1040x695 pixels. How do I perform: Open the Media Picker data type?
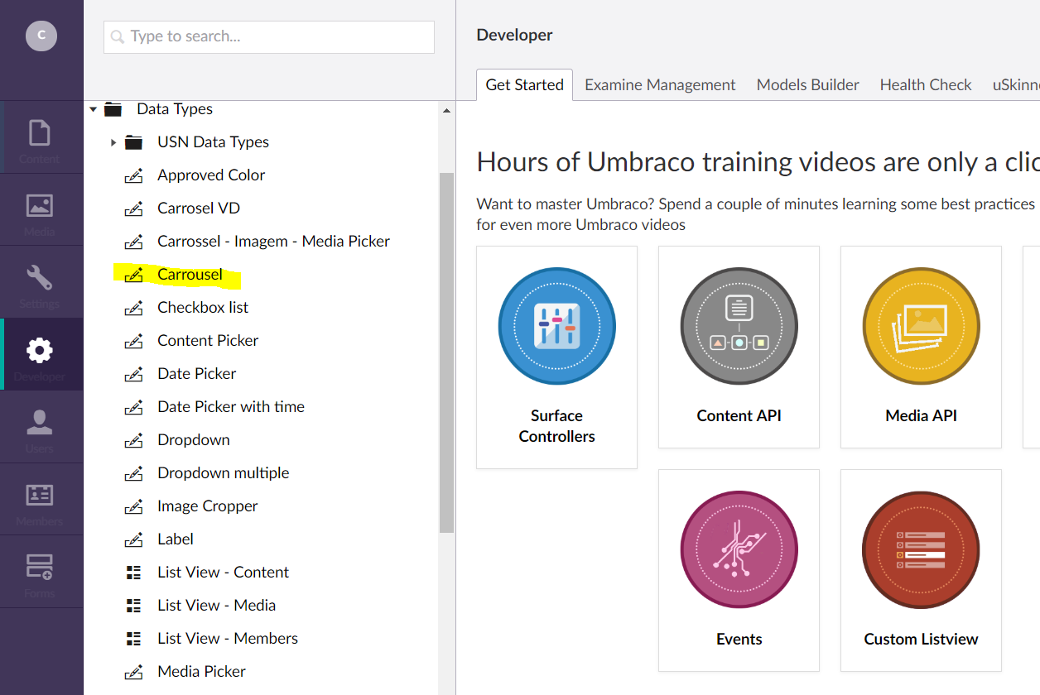(x=202, y=672)
